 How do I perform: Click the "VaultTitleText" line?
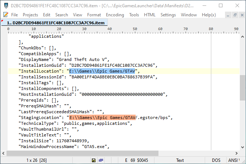(x=45, y=135)
